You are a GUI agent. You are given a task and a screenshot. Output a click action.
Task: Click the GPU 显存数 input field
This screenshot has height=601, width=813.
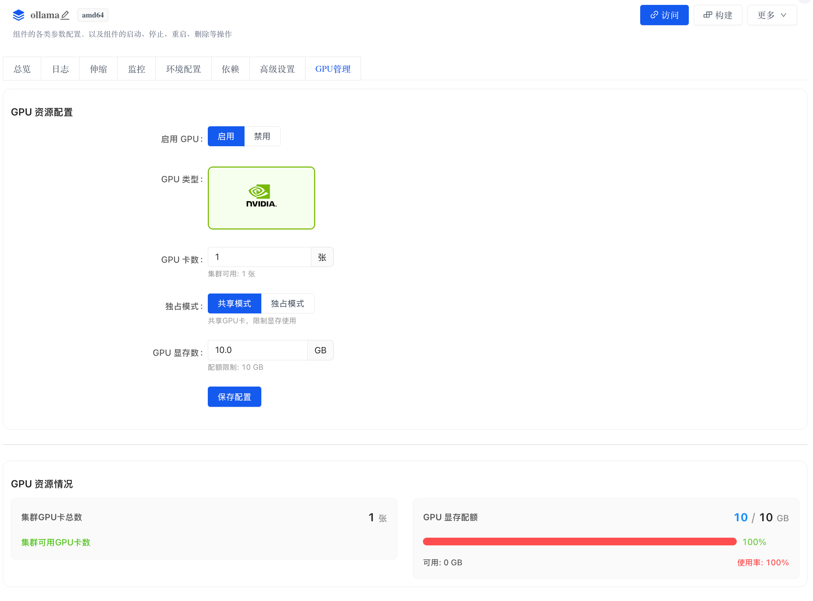pos(257,350)
